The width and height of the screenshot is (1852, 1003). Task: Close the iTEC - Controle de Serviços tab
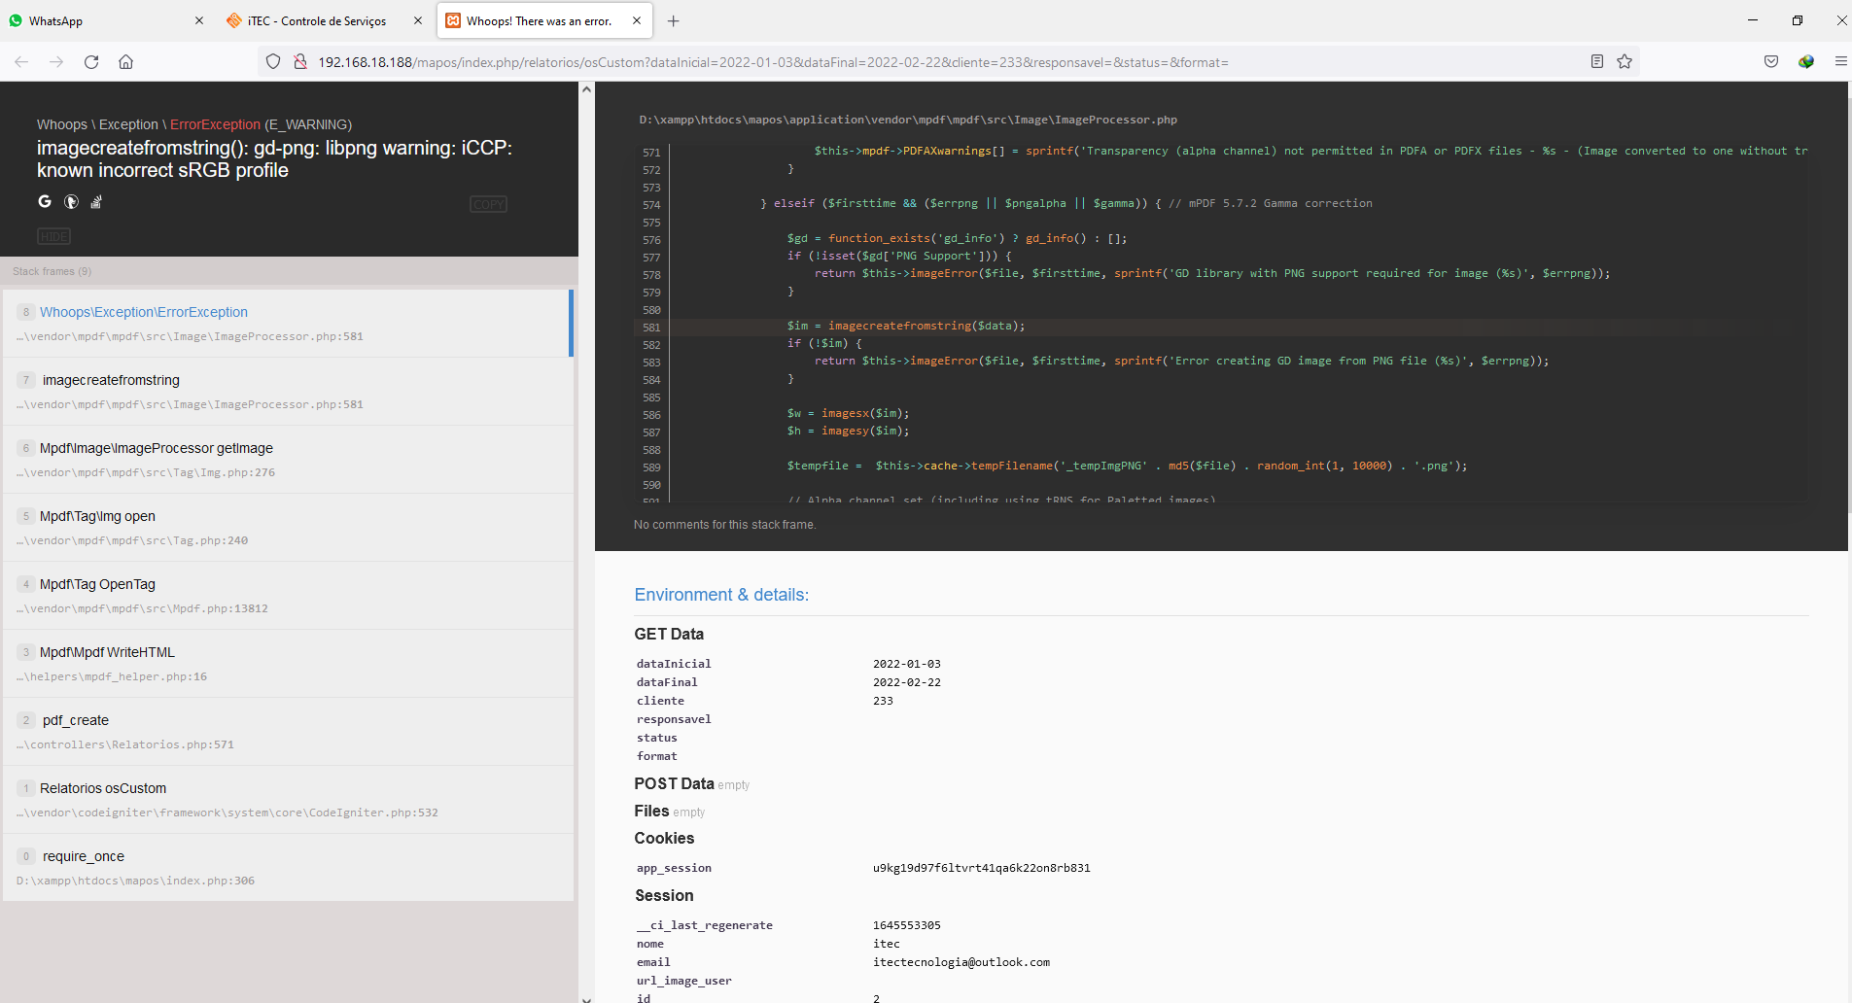coord(418,20)
